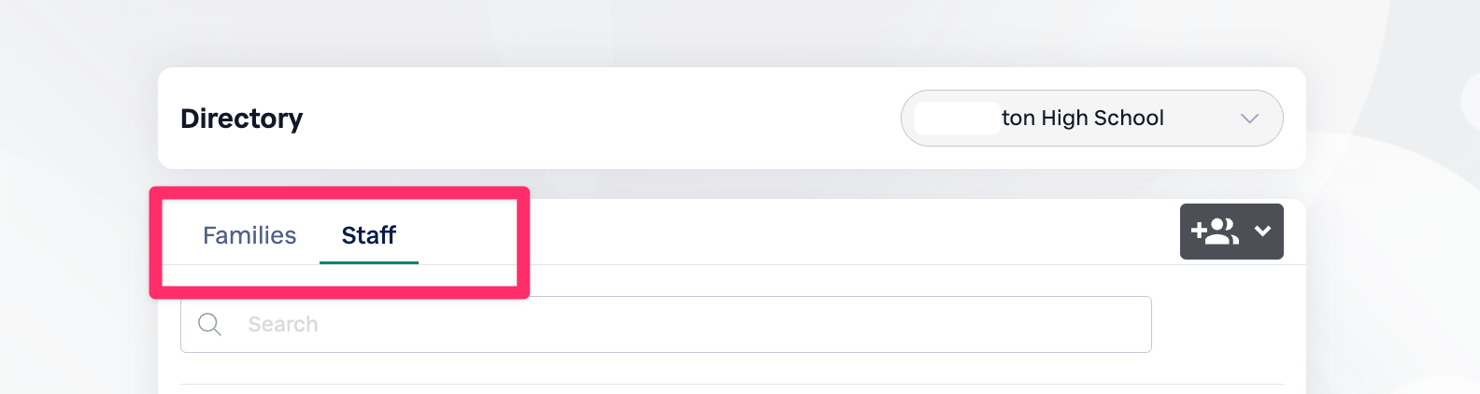Expand the school list down arrow
This screenshot has height=394, width=1480.
1249,119
